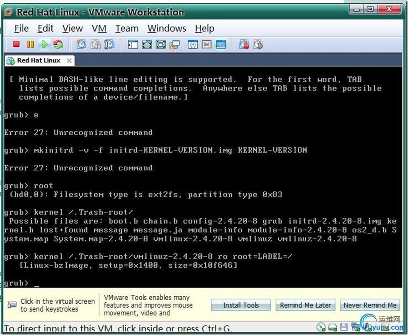Open the summary view wrench window icon
408x335 pixels.
click(193, 44)
